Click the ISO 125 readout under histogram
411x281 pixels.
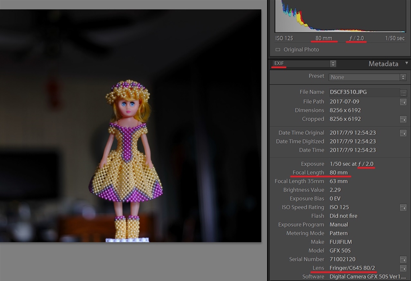click(284, 38)
